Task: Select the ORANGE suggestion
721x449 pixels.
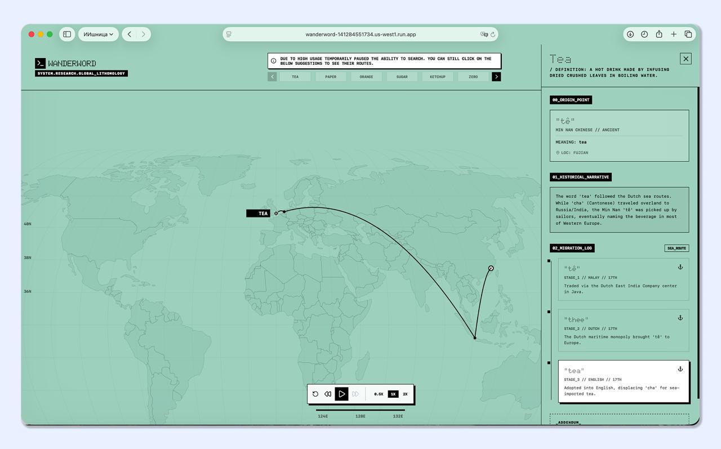Action: pyautogui.click(x=366, y=77)
